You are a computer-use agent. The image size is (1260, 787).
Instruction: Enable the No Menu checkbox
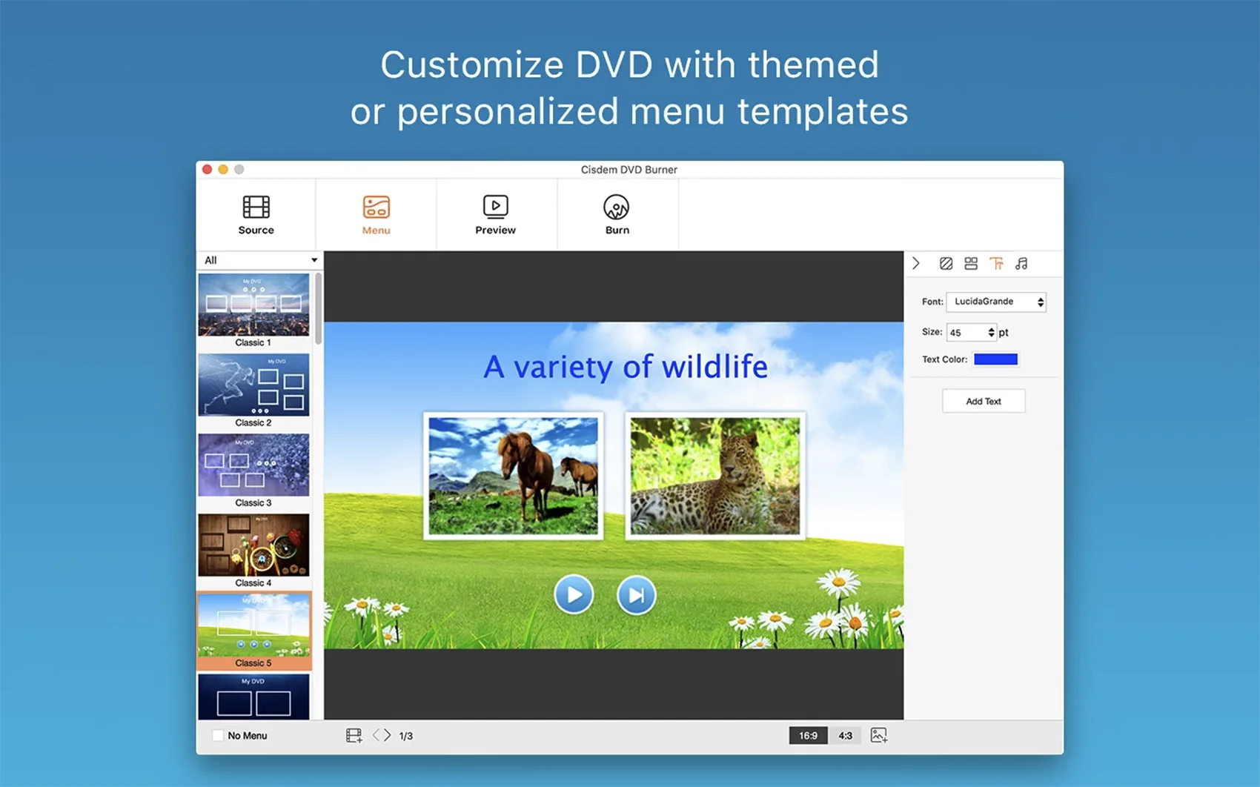pyautogui.click(x=218, y=735)
